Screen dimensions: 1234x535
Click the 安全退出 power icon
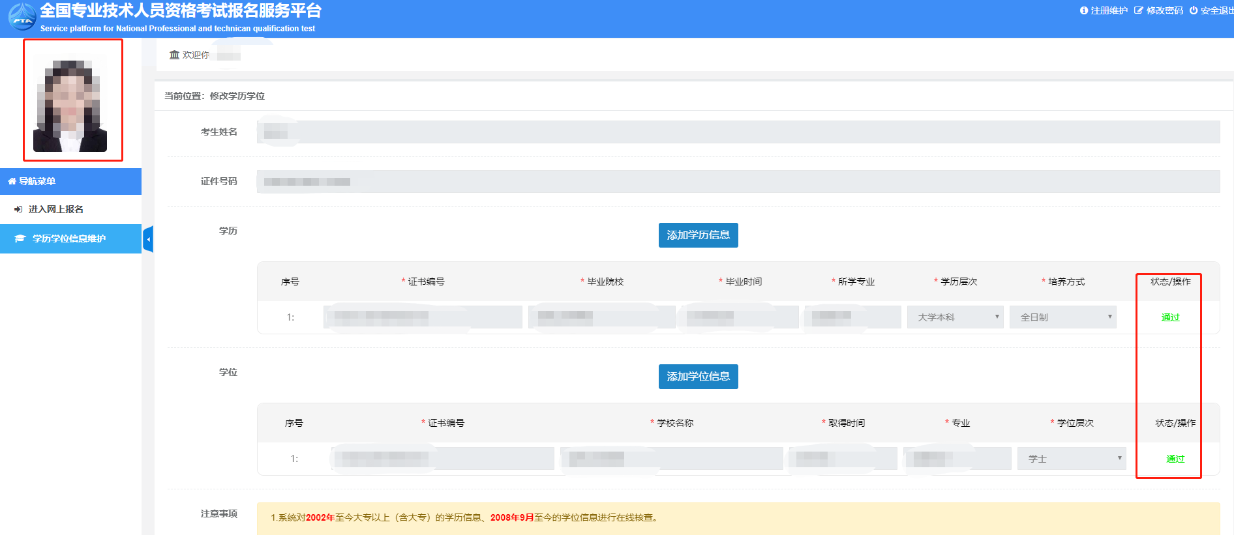[1194, 10]
